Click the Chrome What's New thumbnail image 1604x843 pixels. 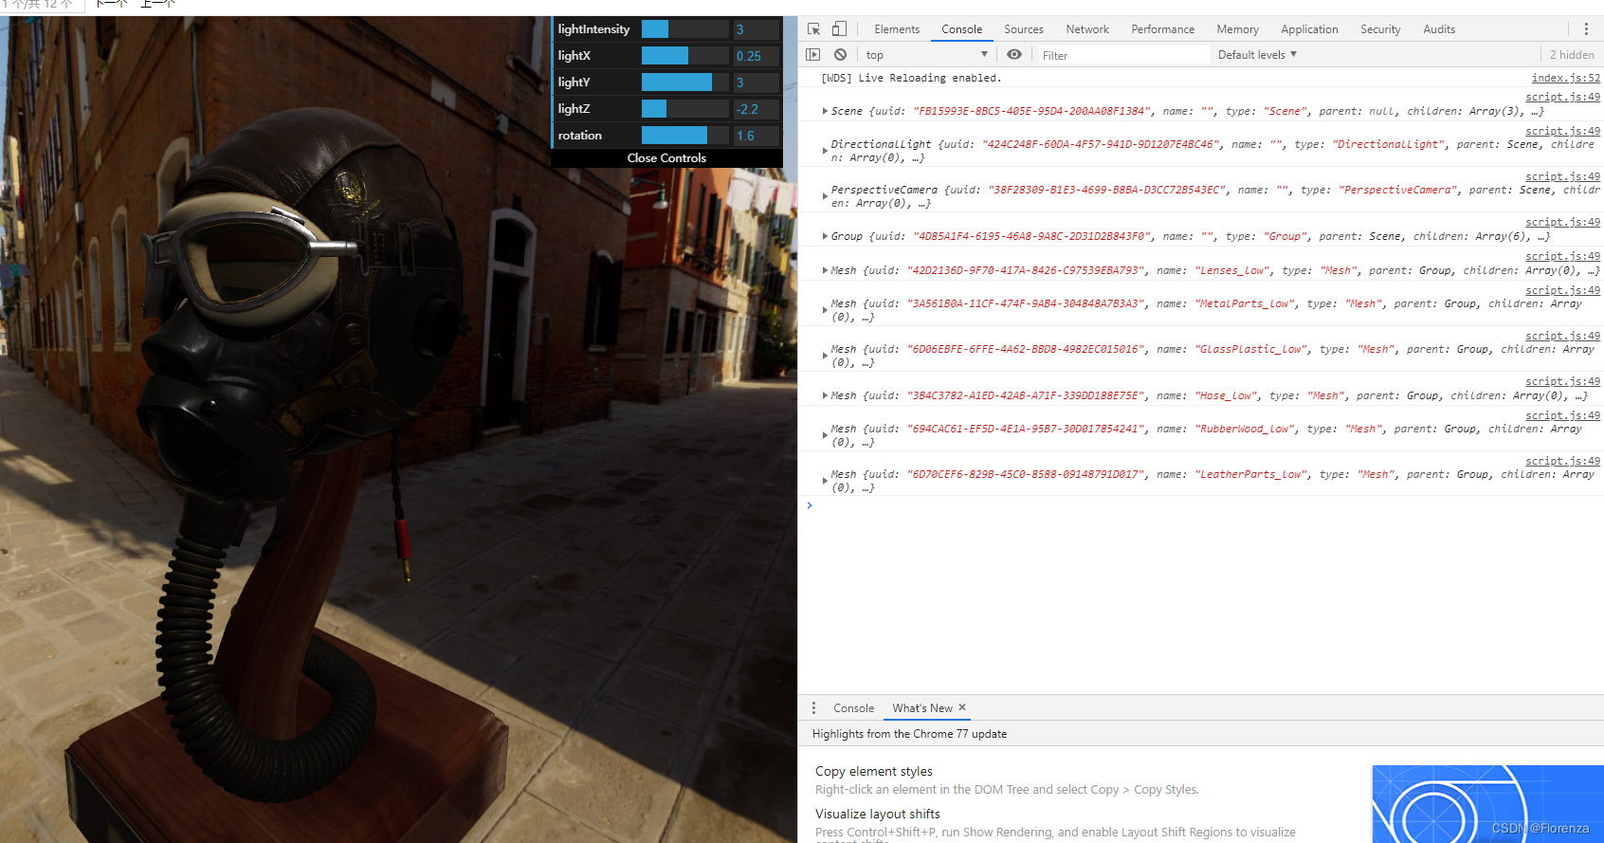(x=1487, y=804)
